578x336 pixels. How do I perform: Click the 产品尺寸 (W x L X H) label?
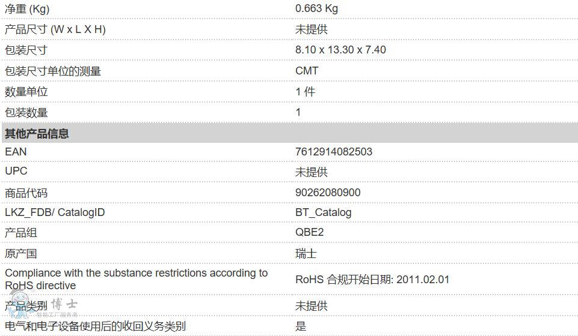pyautogui.click(x=55, y=29)
